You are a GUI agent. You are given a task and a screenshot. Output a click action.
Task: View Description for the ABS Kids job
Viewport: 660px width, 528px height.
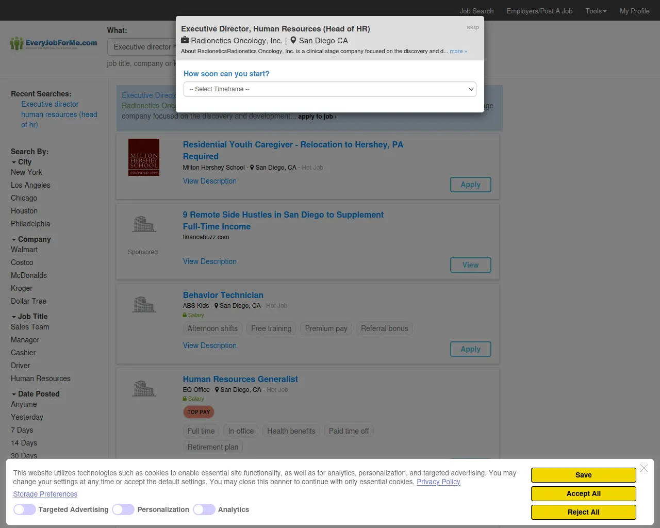click(x=210, y=345)
